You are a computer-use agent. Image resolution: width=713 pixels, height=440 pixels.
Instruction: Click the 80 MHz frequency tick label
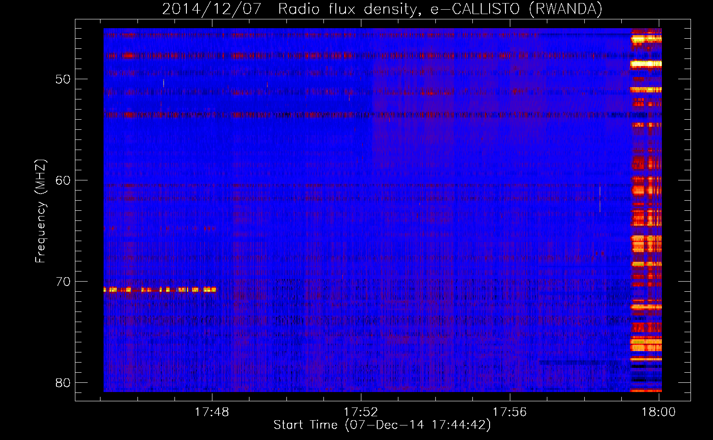pos(63,383)
